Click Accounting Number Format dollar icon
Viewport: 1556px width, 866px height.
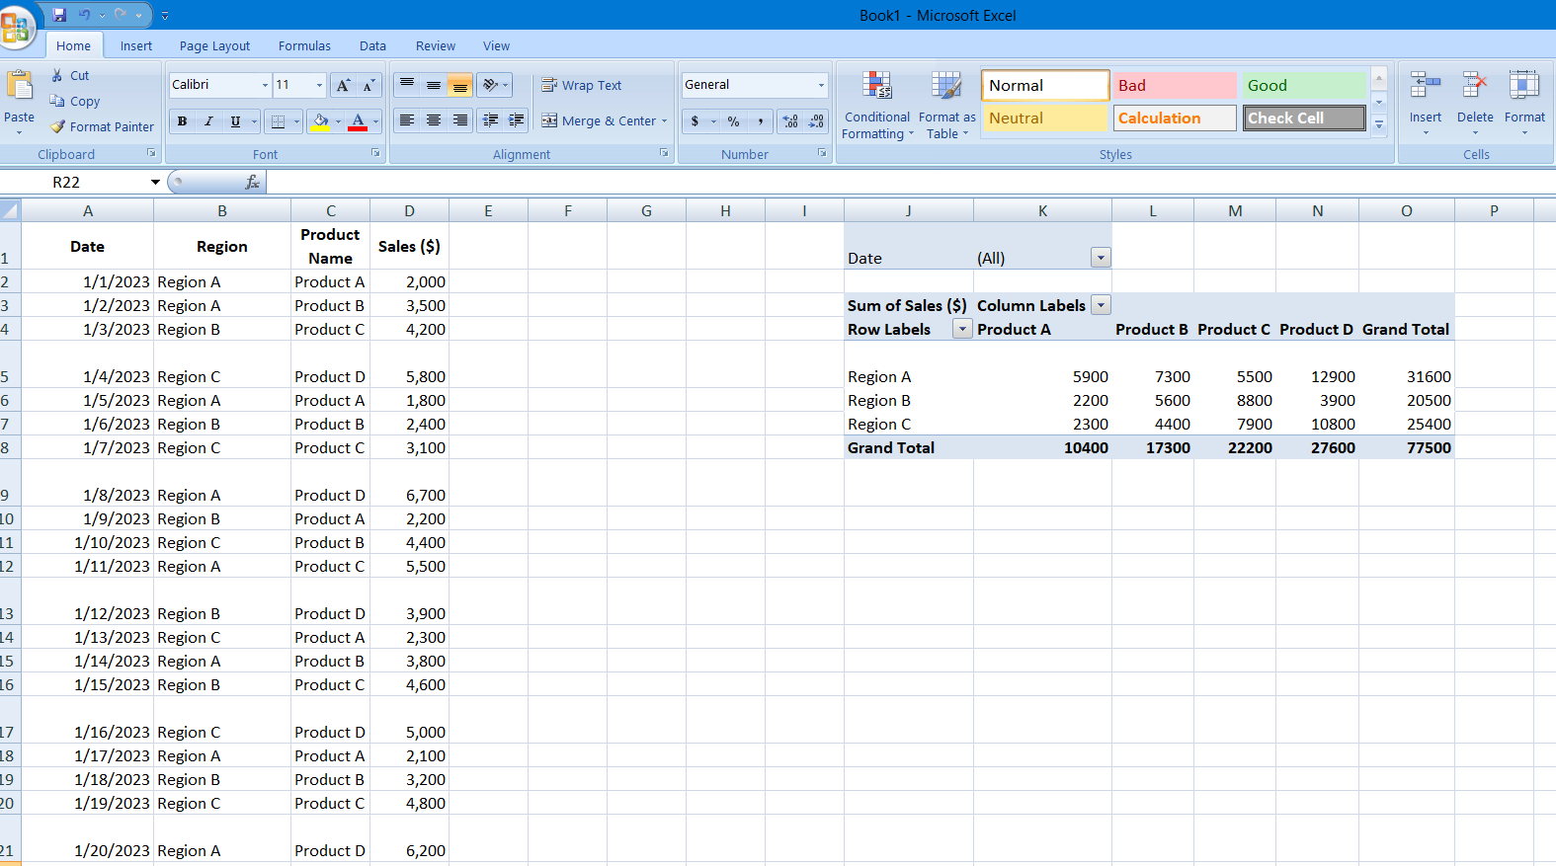pyautogui.click(x=696, y=120)
